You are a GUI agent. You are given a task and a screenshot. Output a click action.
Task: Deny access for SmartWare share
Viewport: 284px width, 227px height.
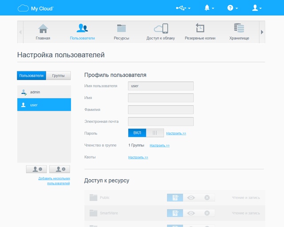point(207,213)
